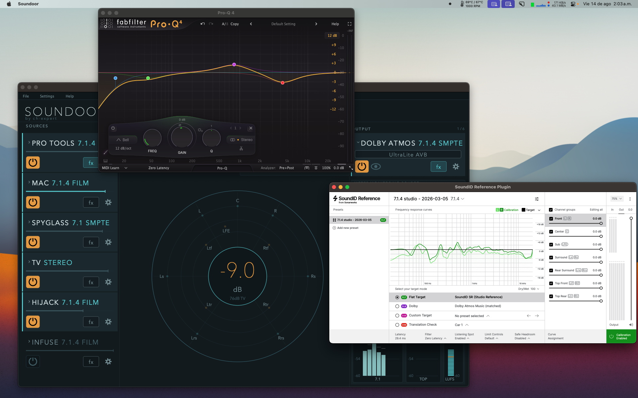The height and width of the screenshot is (398, 638).
Task: Open gear settings for TV STEREO
Action: (x=108, y=282)
